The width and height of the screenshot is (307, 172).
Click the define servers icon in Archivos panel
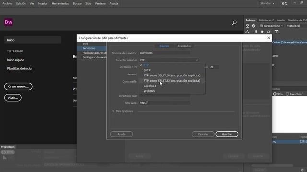(x=248, y=26)
